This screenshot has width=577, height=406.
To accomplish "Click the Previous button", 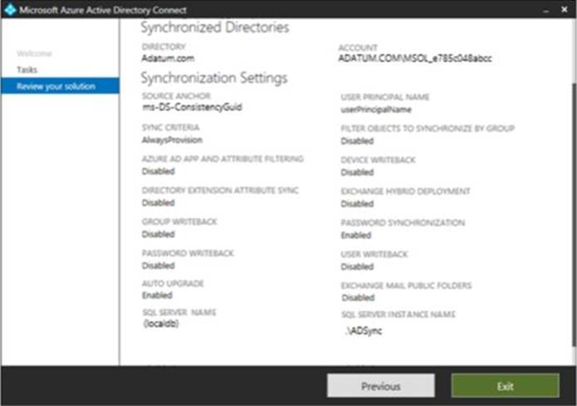I will click(x=381, y=386).
